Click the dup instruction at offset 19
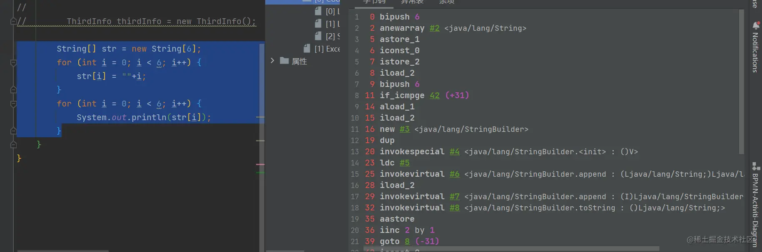762x252 pixels. [387, 141]
